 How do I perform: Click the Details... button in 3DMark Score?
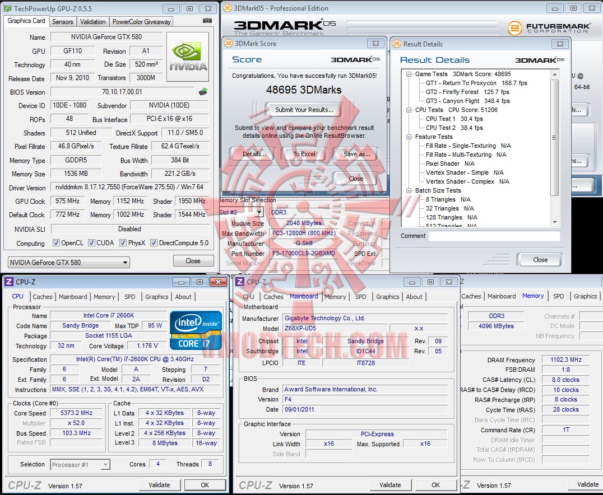pos(254,154)
